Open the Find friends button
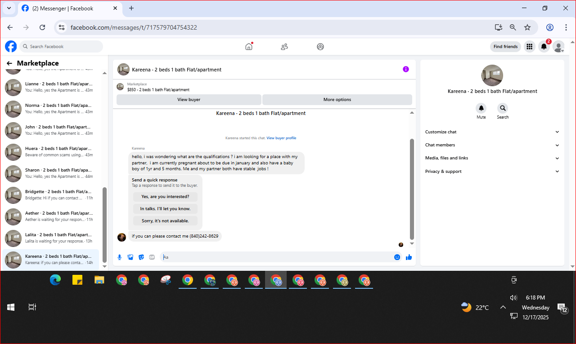Viewport: 576px width, 344px height. (505, 47)
